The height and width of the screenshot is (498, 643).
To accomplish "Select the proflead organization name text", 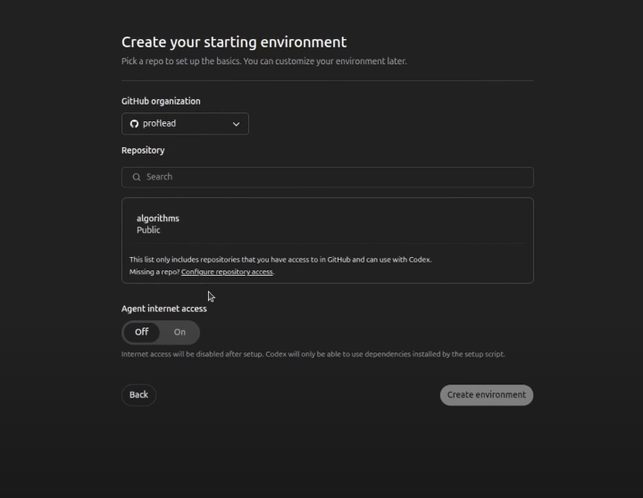I will coord(159,123).
